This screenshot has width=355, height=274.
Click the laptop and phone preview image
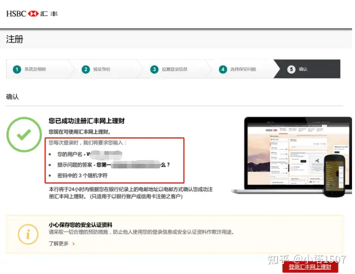[291, 157]
